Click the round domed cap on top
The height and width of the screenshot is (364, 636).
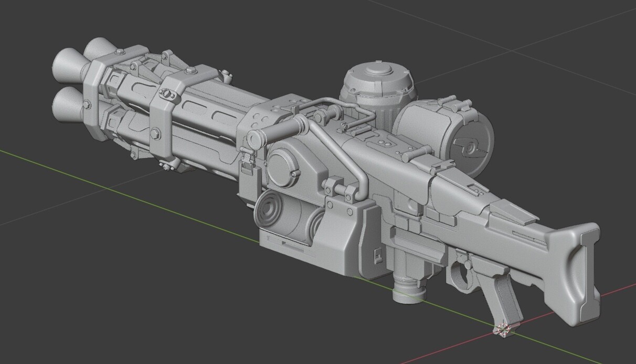click(377, 82)
